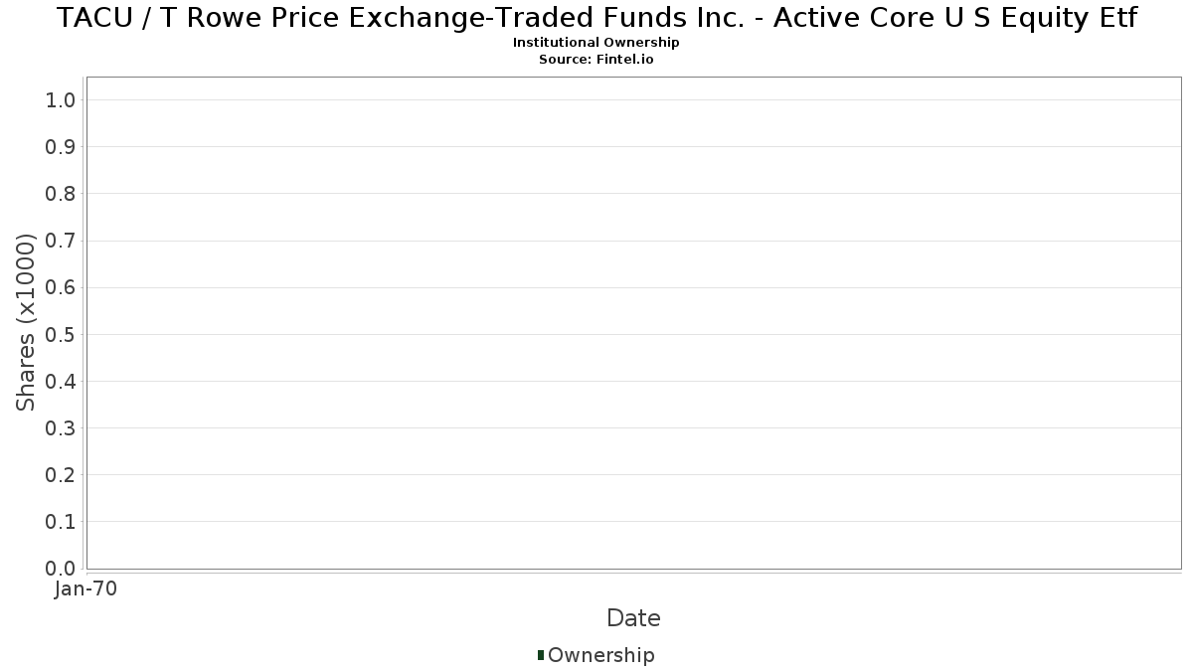This screenshot has width=1193, height=671.
Task: Click the 0.0 y-axis tick label
Action: (61, 569)
